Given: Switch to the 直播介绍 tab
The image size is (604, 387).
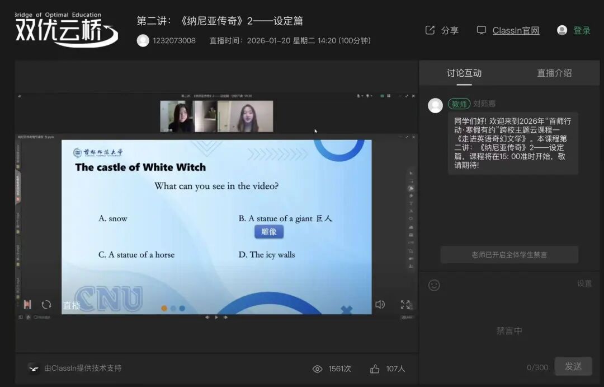Looking at the screenshot, I should [x=554, y=73].
